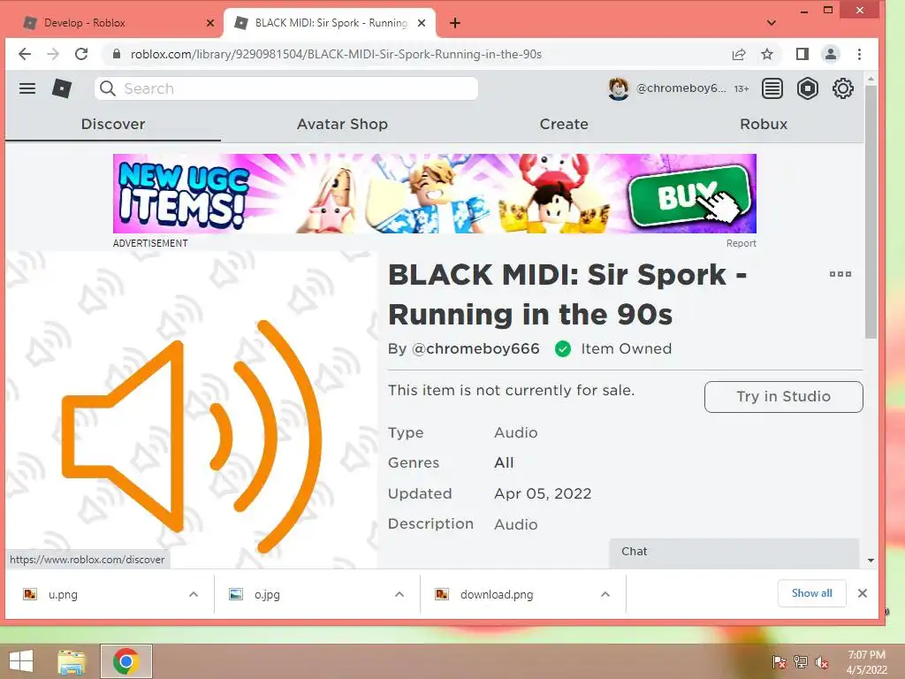Open the Discover tab
This screenshot has height=679, width=905.
coord(113,124)
